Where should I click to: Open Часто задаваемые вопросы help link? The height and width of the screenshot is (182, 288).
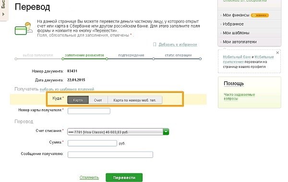click(x=239, y=96)
